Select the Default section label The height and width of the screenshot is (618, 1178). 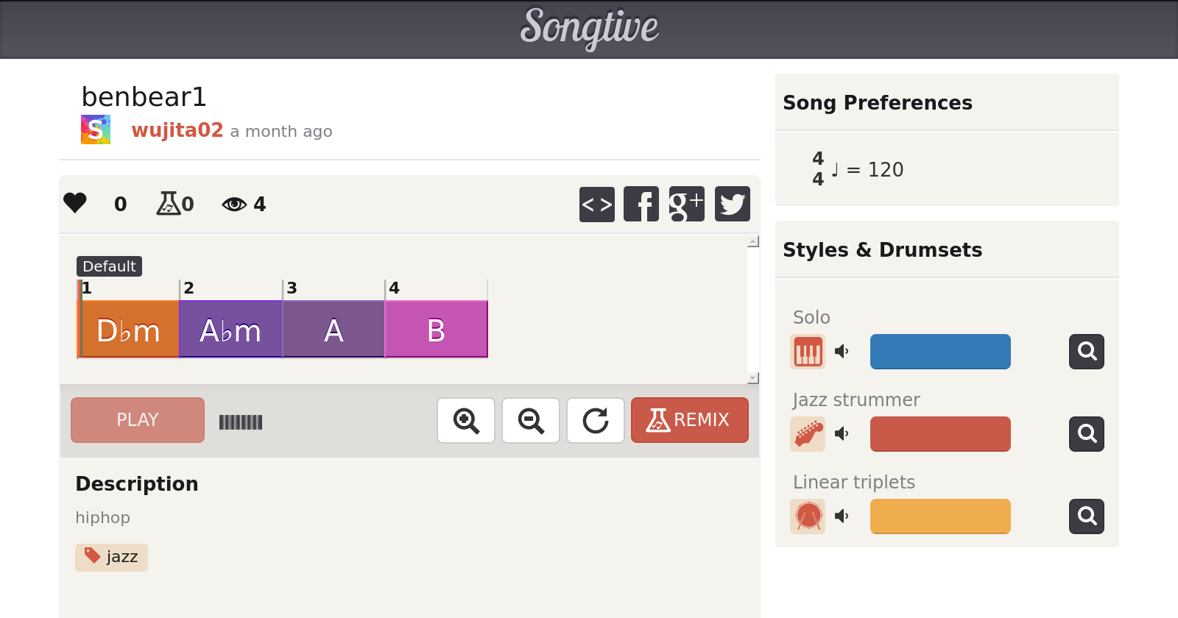[x=109, y=266]
